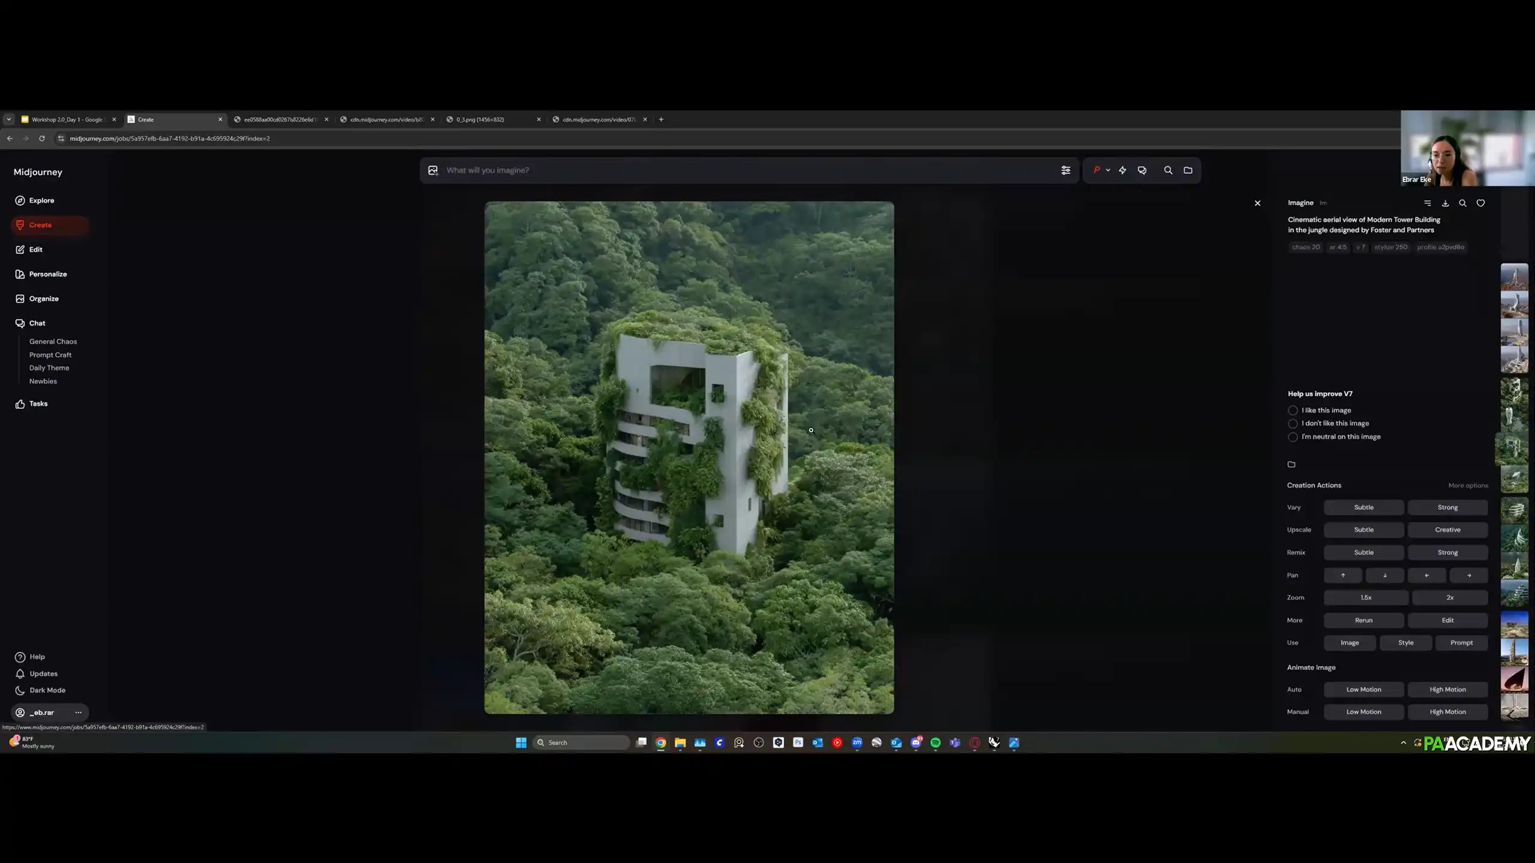
Task: Click the lightning fast mode icon
Action: pyautogui.click(x=1122, y=170)
